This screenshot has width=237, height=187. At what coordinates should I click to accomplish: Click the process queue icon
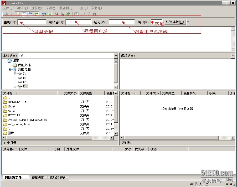point(50,14)
